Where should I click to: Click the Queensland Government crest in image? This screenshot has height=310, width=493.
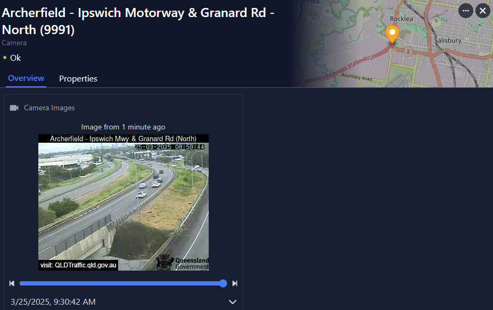[x=165, y=262]
